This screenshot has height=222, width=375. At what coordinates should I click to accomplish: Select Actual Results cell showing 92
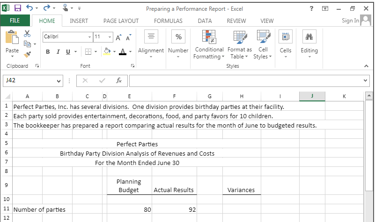pos(174,209)
